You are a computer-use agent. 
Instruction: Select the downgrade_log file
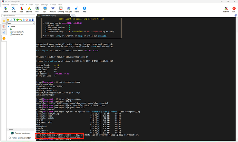point(17,34)
